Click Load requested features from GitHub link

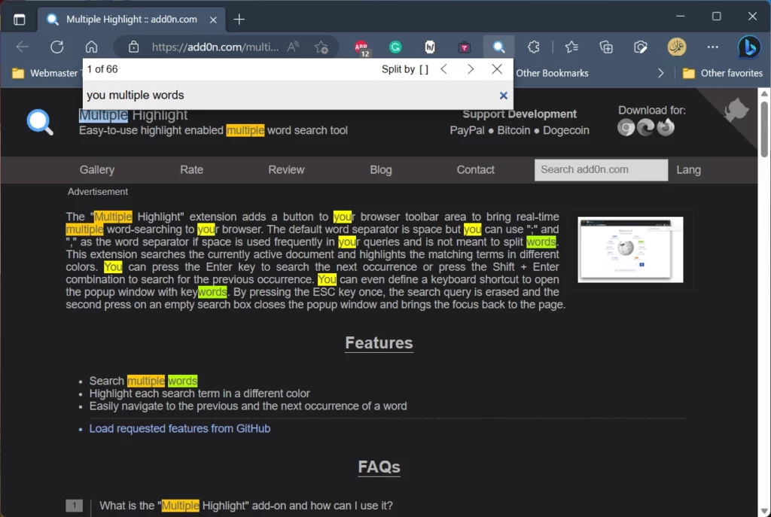[x=179, y=428]
